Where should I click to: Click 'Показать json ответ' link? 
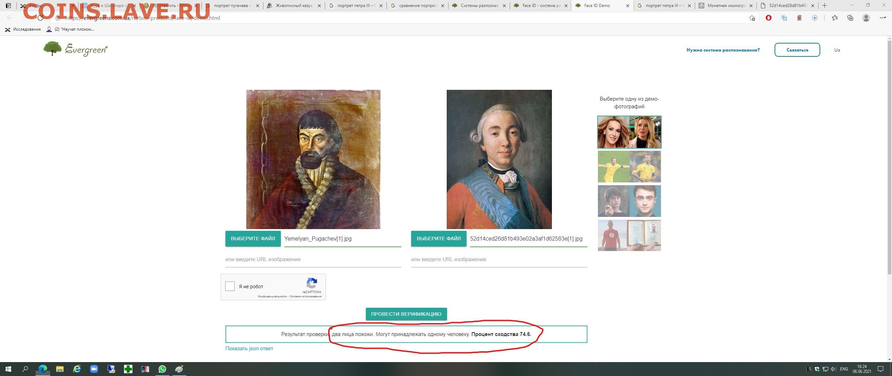pos(249,348)
